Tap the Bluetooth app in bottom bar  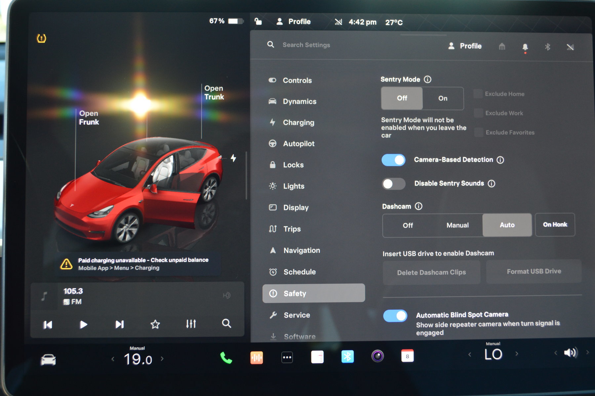pyautogui.click(x=347, y=357)
